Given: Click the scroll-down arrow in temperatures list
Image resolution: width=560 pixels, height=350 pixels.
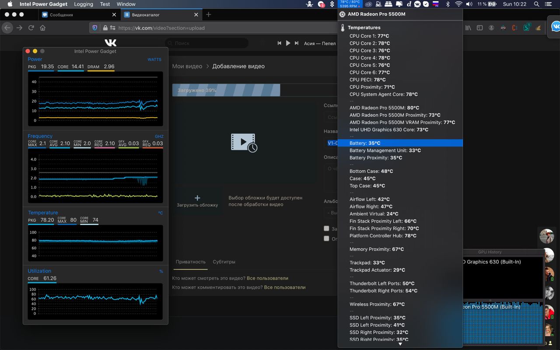Looking at the screenshot, I should pos(400,344).
